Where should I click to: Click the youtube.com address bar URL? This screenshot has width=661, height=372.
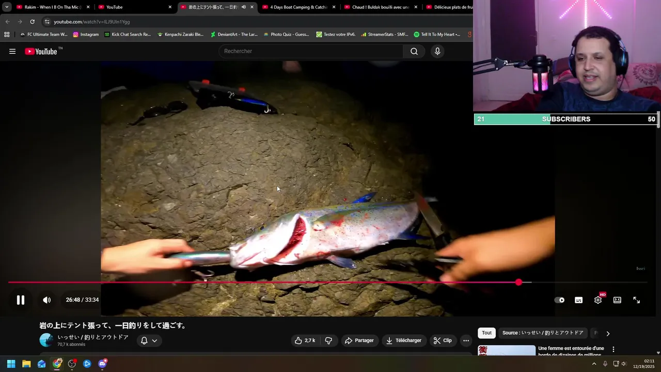coord(92,22)
